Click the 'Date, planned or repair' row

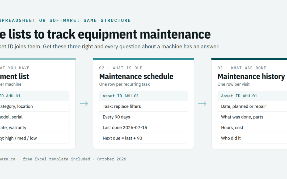(x=252, y=106)
